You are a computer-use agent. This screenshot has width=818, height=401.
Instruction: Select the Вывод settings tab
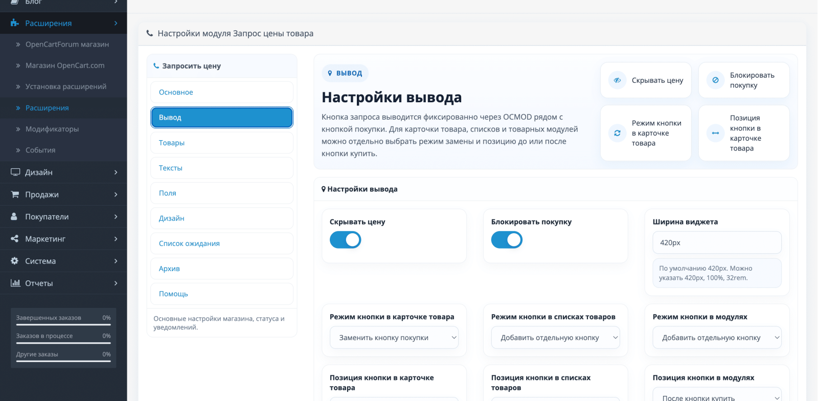pyautogui.click(x=222, y=117)
